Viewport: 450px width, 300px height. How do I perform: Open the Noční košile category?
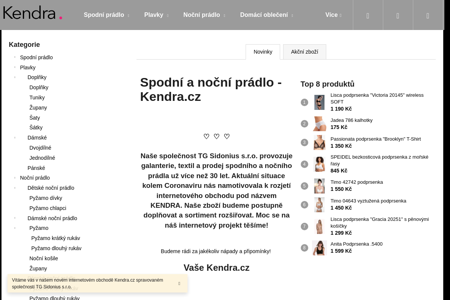pos(44,258)
